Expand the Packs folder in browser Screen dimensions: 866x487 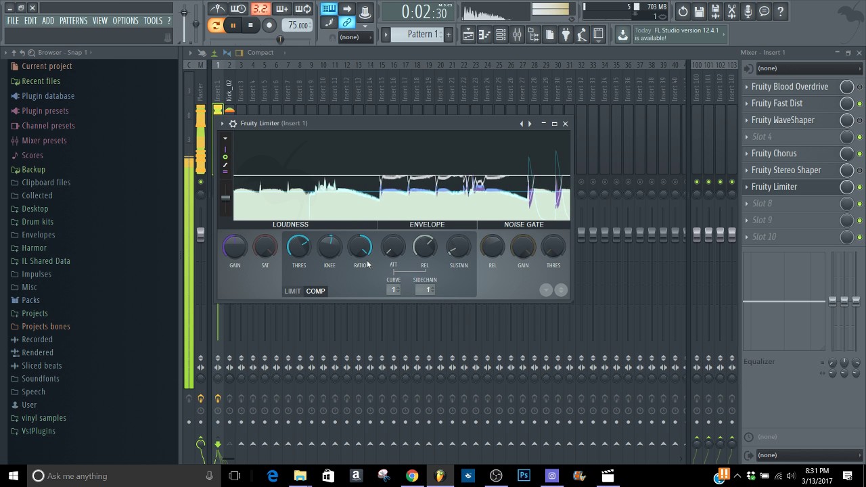click(x=30, y=300)
